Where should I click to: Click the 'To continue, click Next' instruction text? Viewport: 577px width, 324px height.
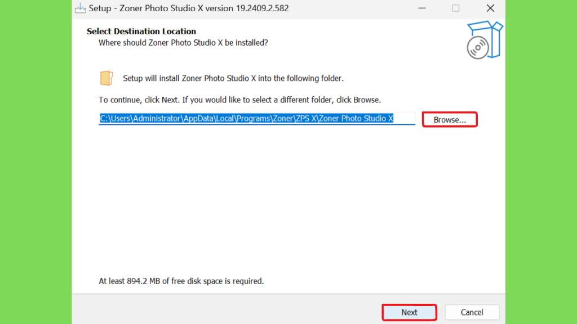(x=239, y=100)
